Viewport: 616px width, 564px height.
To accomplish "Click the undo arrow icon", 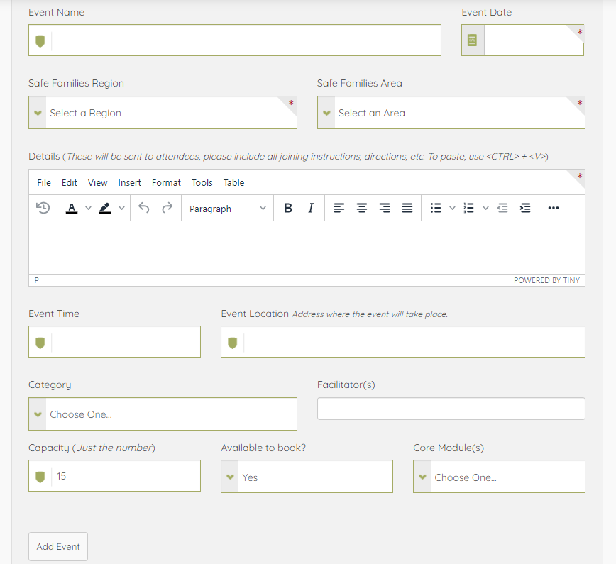I will click(144, 208).
